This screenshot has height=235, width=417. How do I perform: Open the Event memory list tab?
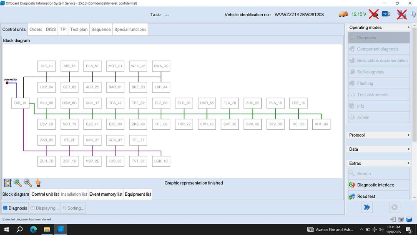[x=106, y=194]
